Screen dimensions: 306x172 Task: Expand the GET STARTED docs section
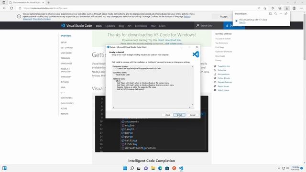(67, 48)
